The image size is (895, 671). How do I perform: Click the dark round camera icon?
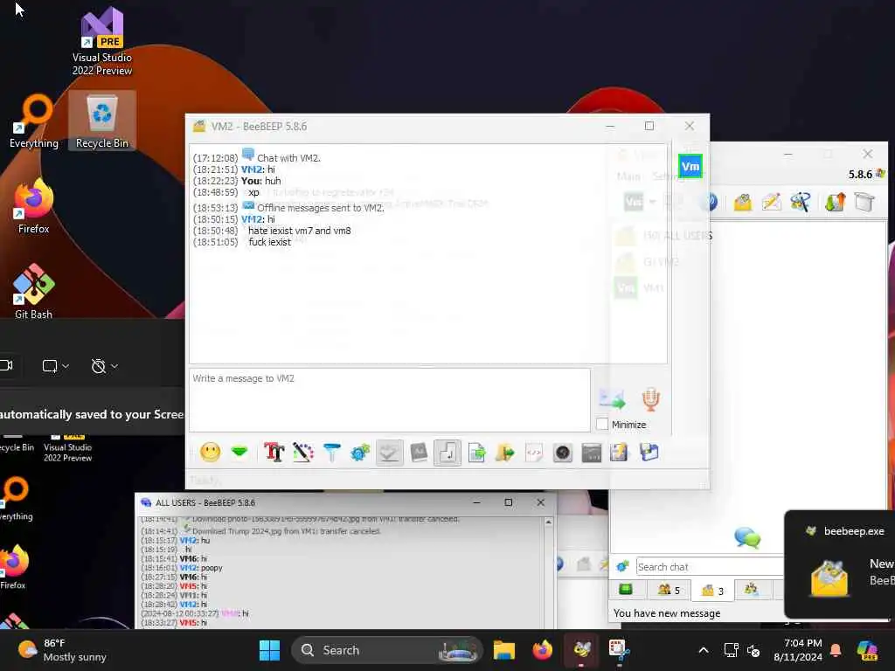[562, 453]
